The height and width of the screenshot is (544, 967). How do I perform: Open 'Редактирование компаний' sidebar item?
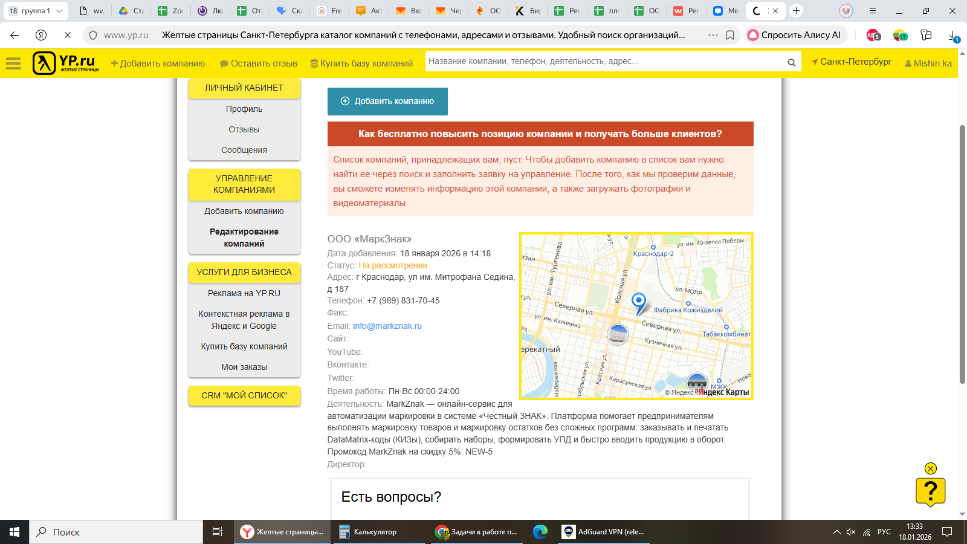[x=244, y=238]
